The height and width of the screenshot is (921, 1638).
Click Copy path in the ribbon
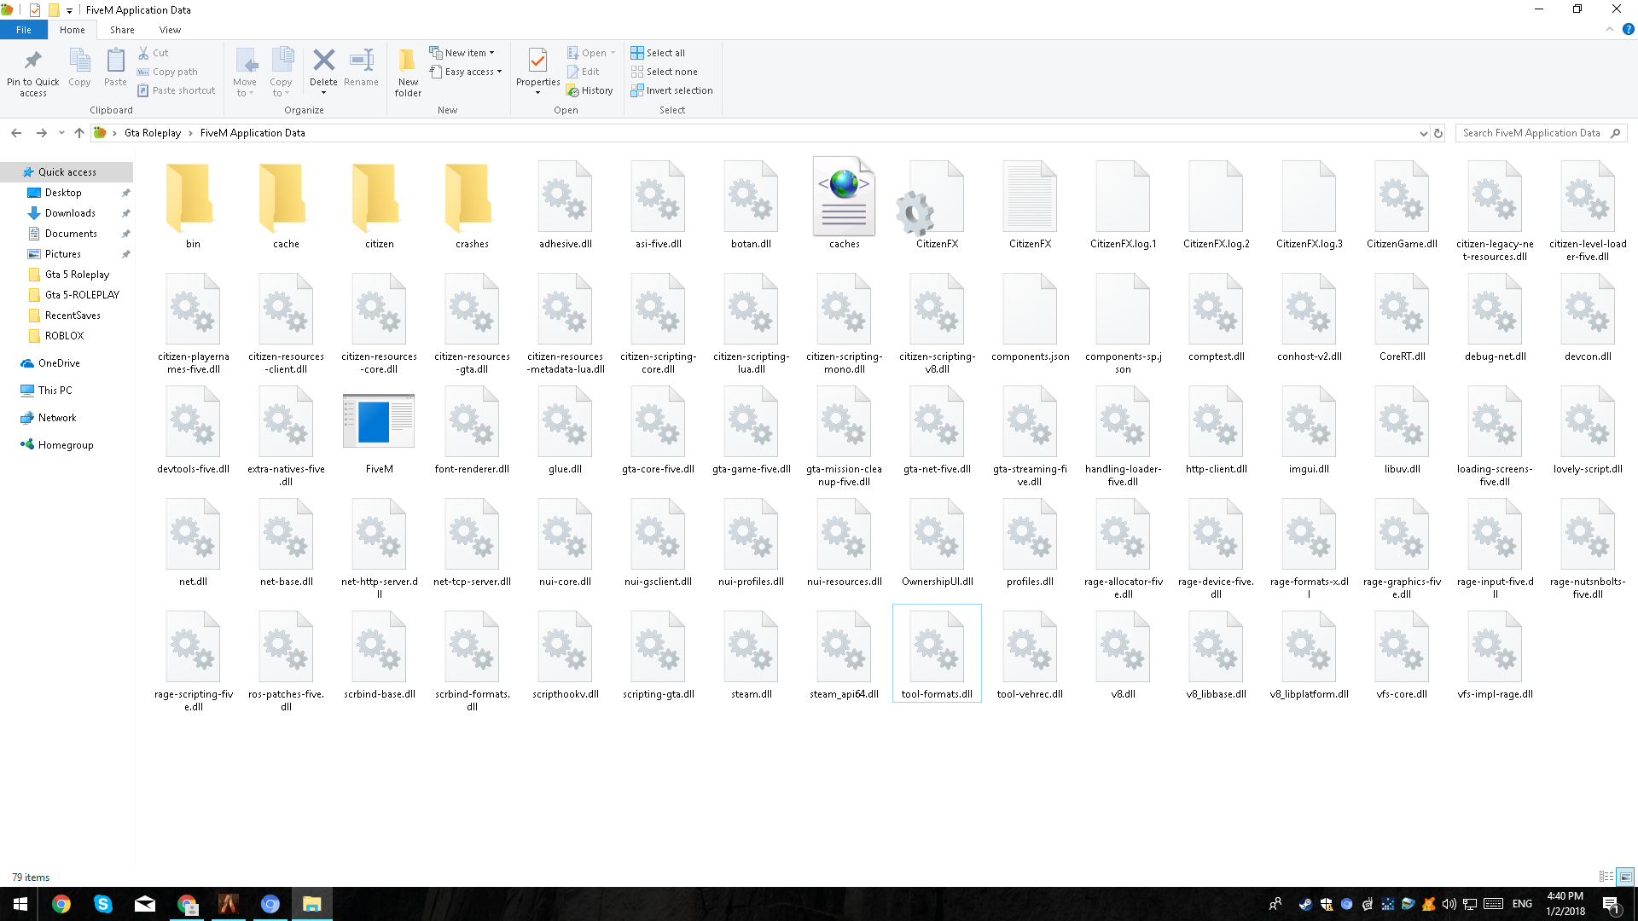[168, 72]
